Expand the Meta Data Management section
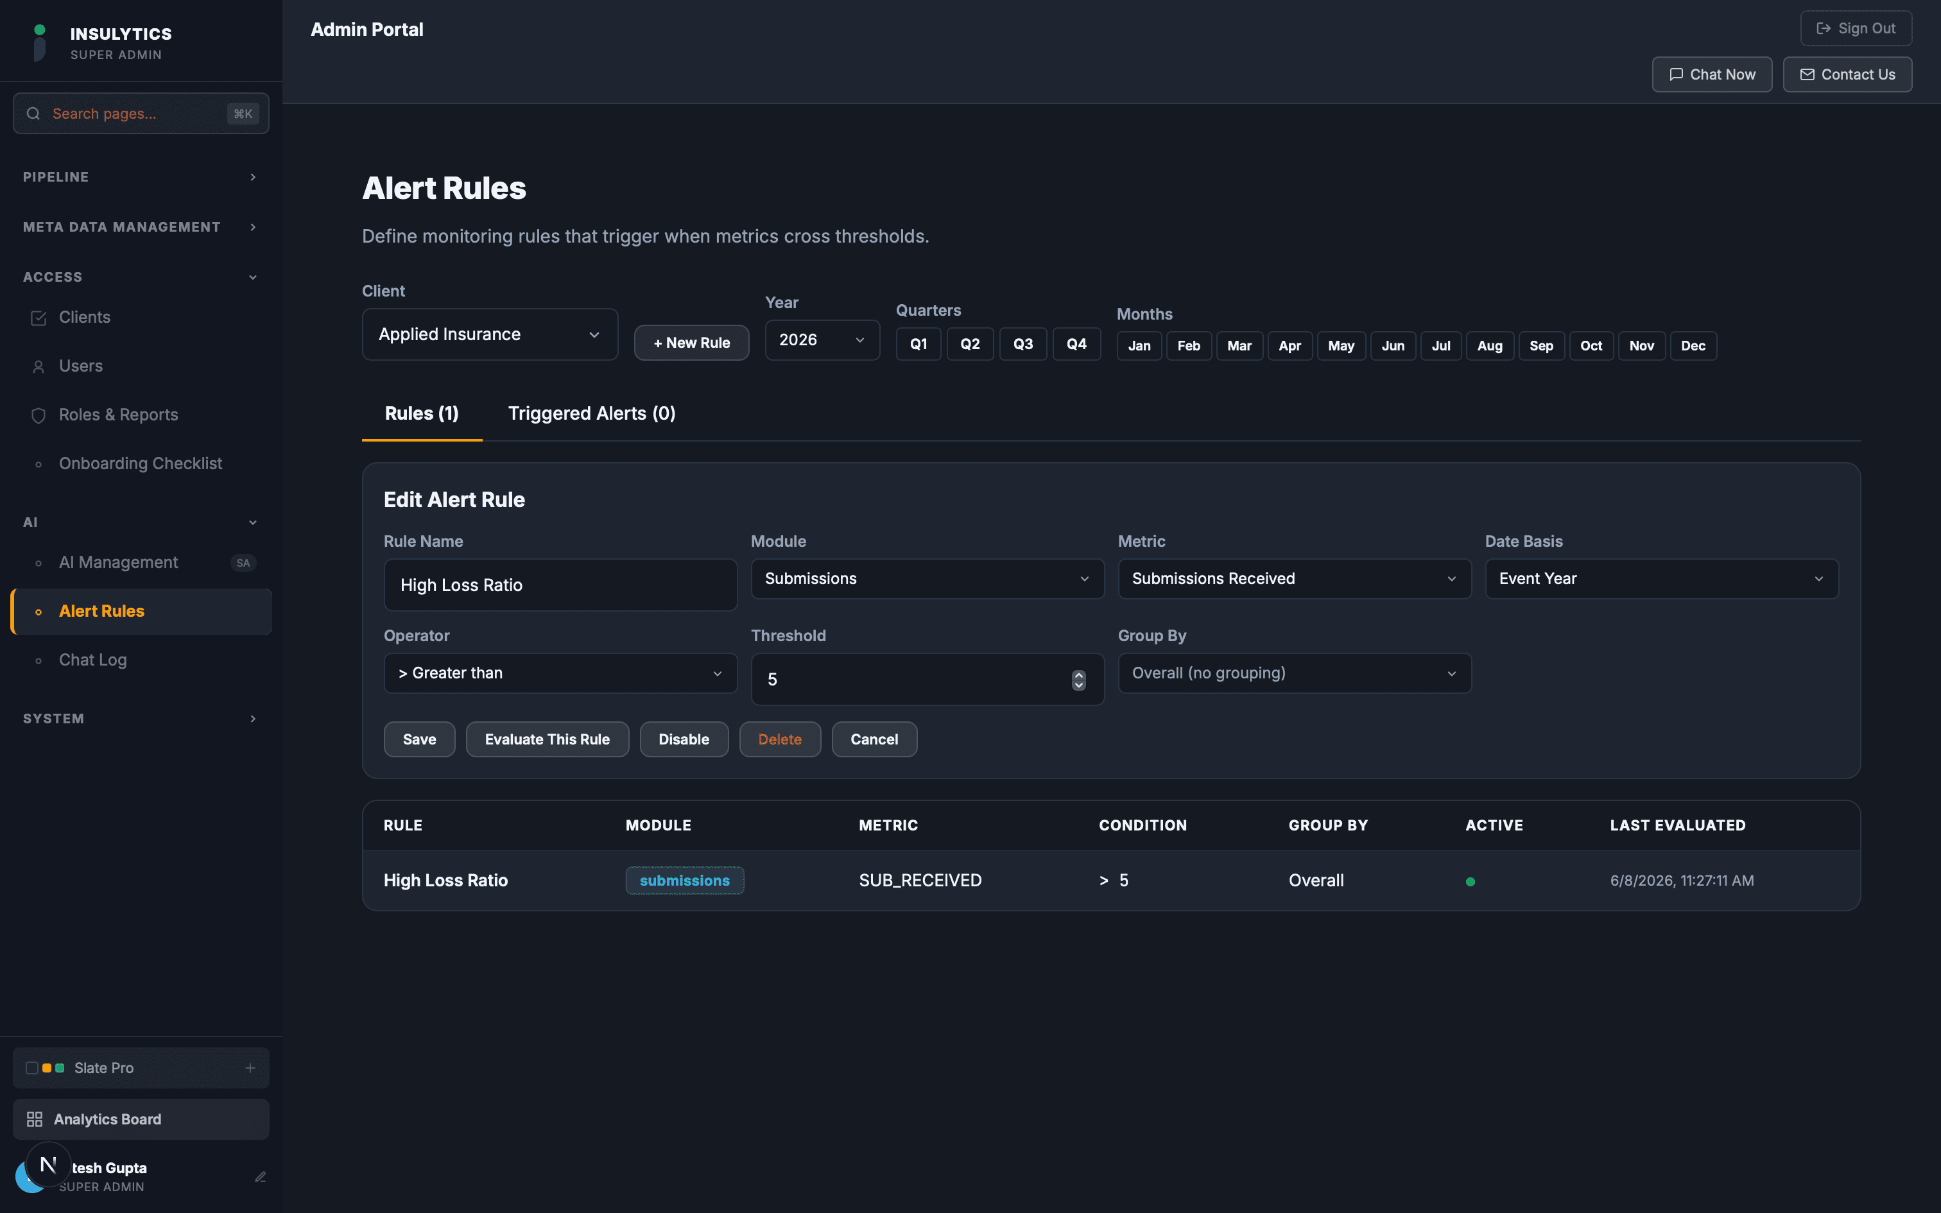This screenshot has height=1213, width=1941. point(141,227)
